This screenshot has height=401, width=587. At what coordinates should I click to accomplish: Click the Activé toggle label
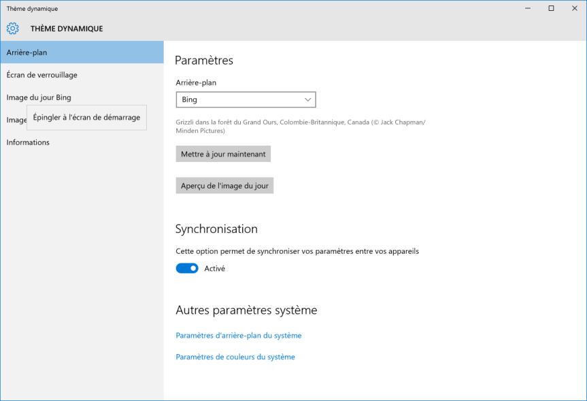point(214,269)
